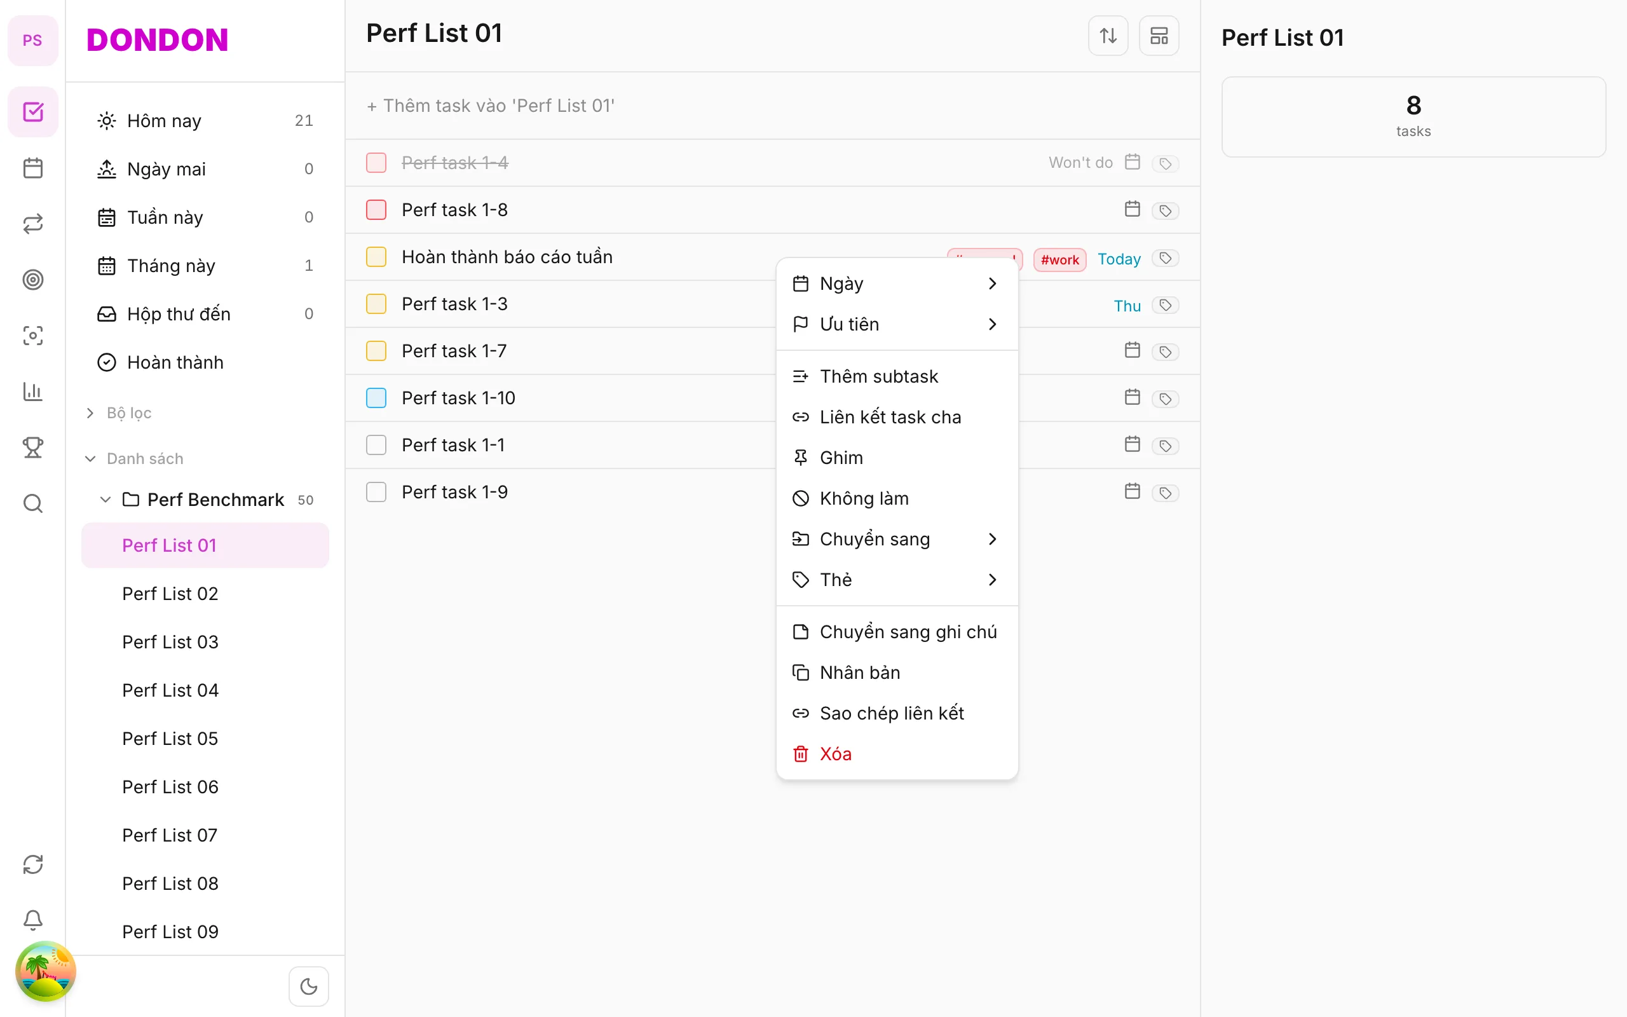Open the Ưu tiên submenu
This screenshot has width=1627, height=1017.
(x=896, y=324)
